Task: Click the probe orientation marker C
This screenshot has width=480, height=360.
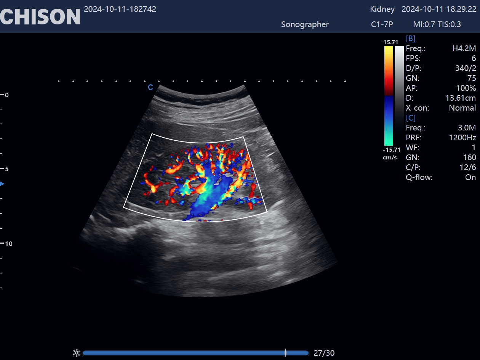Action: (x=150, y=87)
